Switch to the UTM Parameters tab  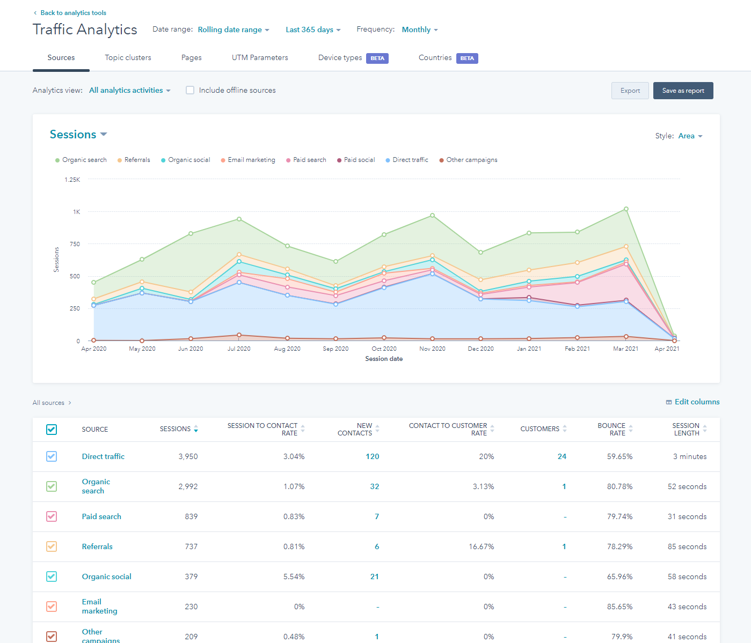pyautogui.click(x=259, y=57)
